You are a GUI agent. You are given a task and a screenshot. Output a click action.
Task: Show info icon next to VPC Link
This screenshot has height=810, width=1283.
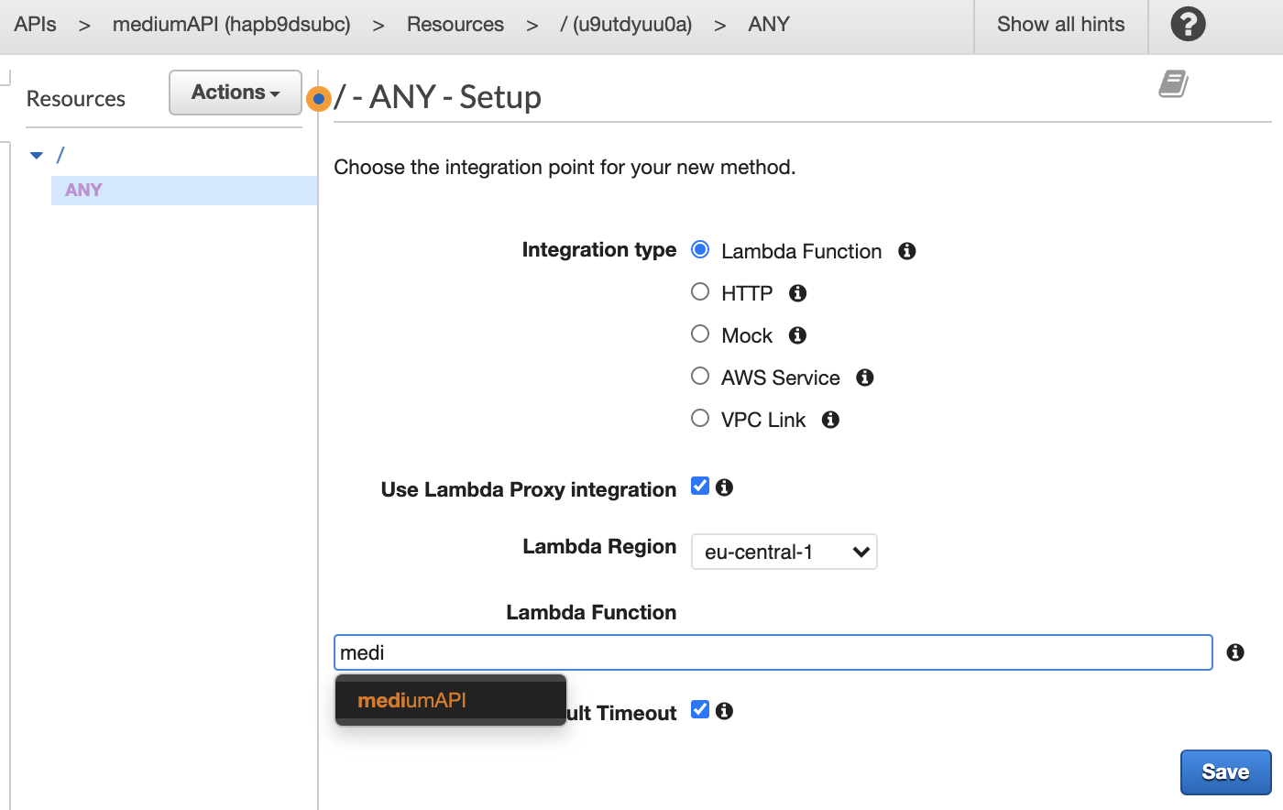click(831, 420)
